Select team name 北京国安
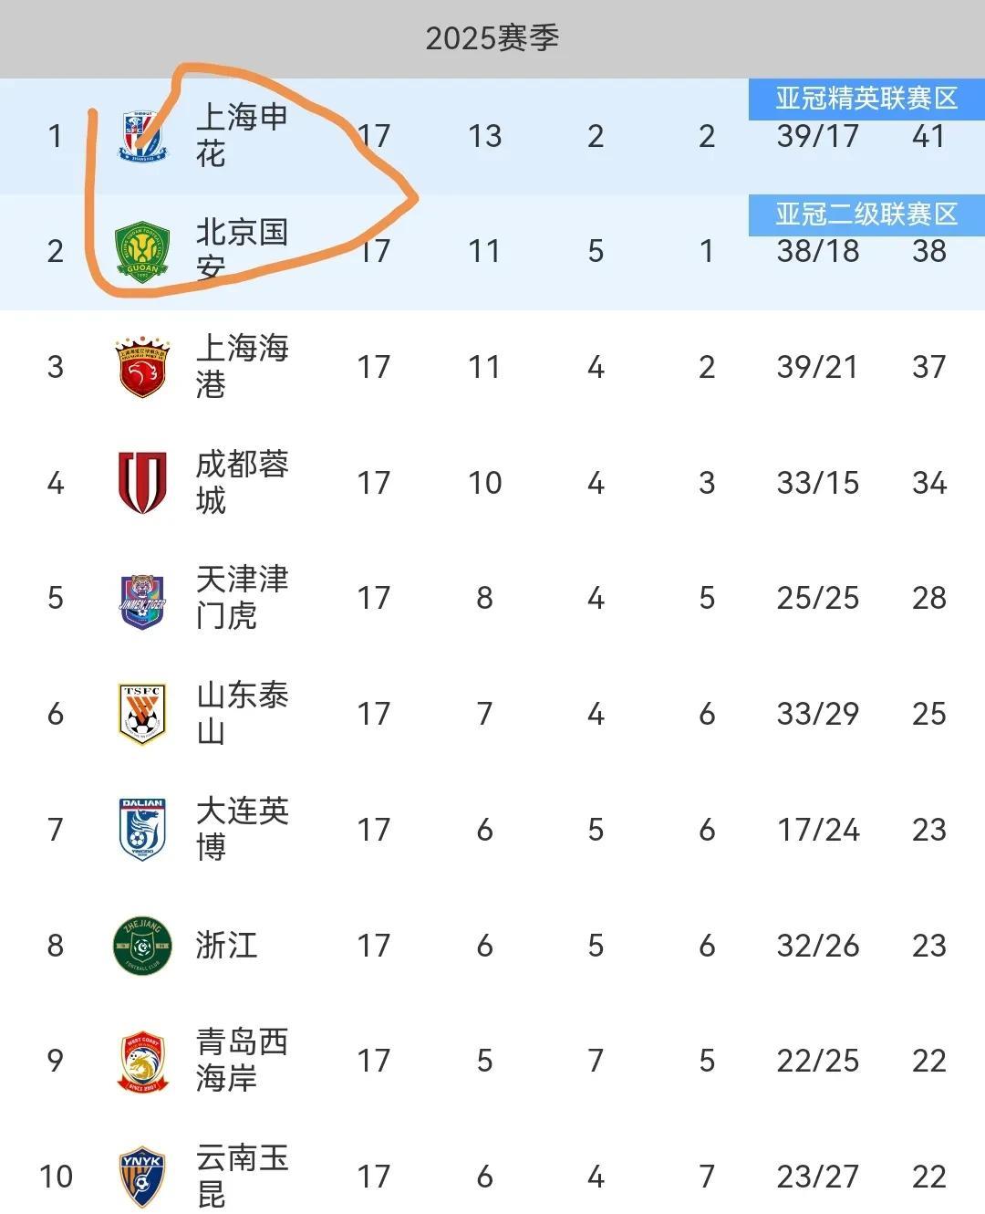This screenshot has width=985, height=1214. [242, 249]
